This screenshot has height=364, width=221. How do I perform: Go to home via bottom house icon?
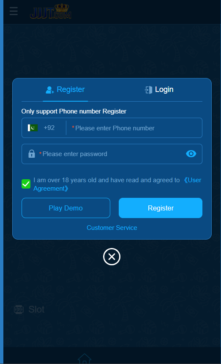click(x=85, y=359)
